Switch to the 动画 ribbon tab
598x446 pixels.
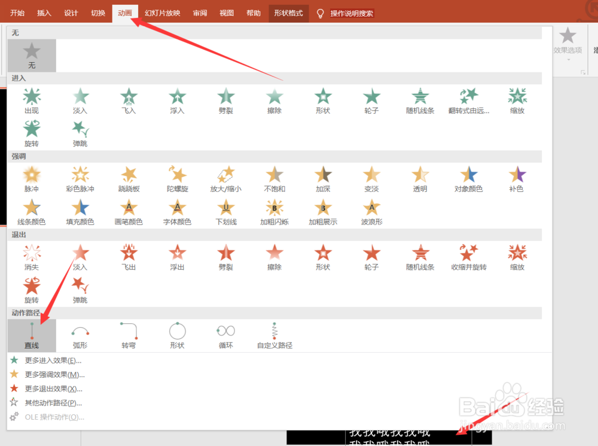coord(125,13)
